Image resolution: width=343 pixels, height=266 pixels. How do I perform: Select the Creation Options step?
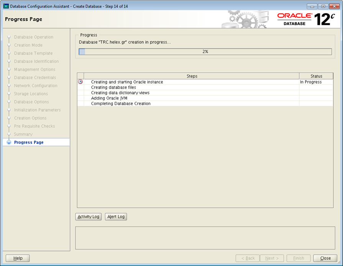point(30,118)
